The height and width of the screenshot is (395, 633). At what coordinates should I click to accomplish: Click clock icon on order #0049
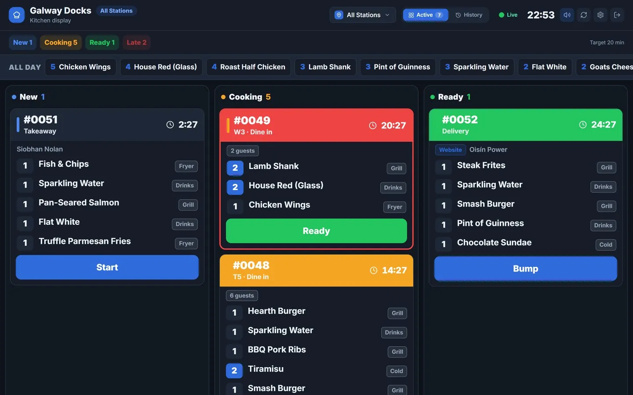pos(373,126)
